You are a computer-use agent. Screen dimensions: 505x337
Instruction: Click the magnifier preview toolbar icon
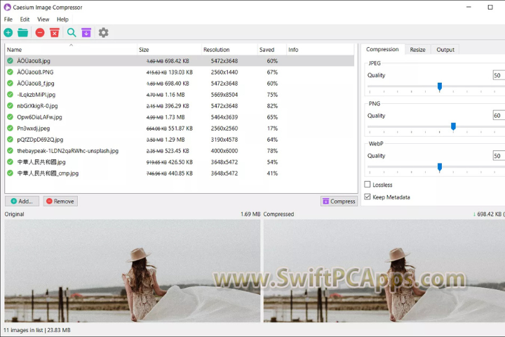click(72, 32)
